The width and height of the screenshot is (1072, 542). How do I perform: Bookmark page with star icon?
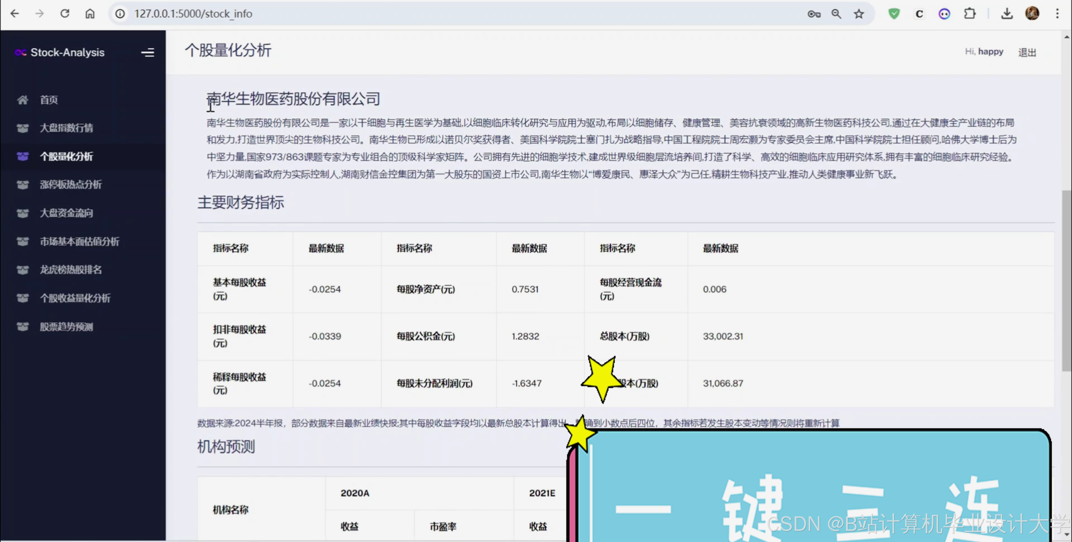click(859, 14)
